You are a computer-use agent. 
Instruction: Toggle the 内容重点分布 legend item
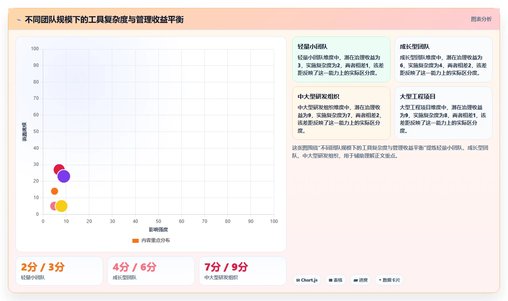[x=151, y=240]
